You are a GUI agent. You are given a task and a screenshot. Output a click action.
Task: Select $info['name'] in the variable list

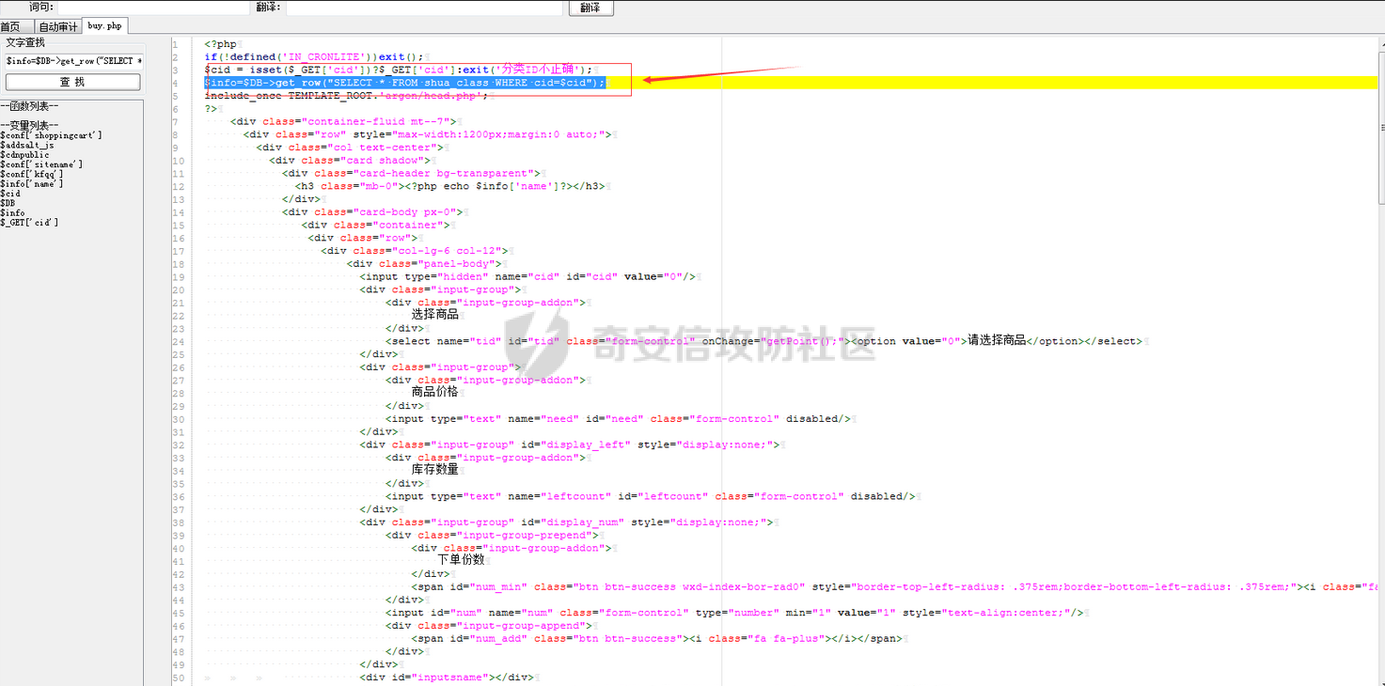point(31,183)
